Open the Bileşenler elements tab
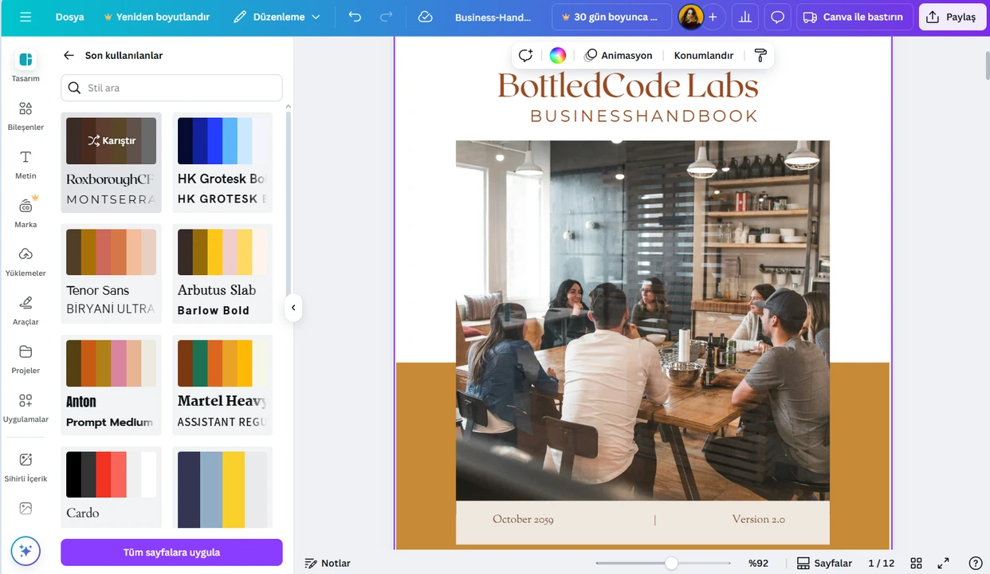 click(x=26, y=116)
